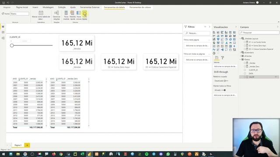
Task: Open the Inserir ribbon tab
Action: pyautogui.click(x=35, y=7)
